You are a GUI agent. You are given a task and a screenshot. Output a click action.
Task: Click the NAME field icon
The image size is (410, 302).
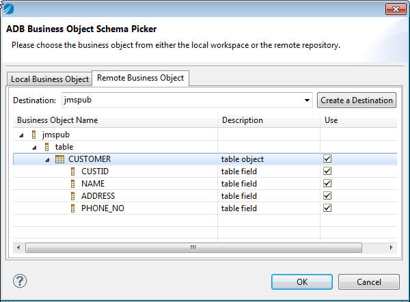pyautogui.click(x=72, y=184)
